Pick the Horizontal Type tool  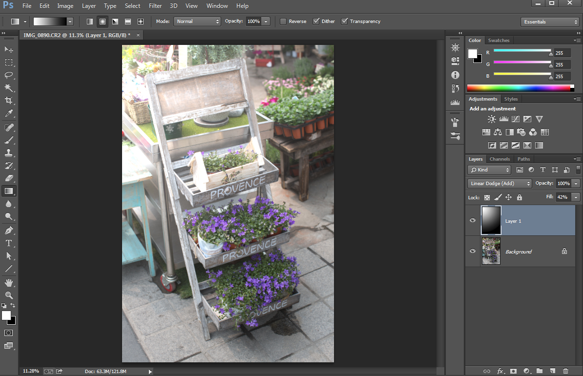tap(9, 243)
